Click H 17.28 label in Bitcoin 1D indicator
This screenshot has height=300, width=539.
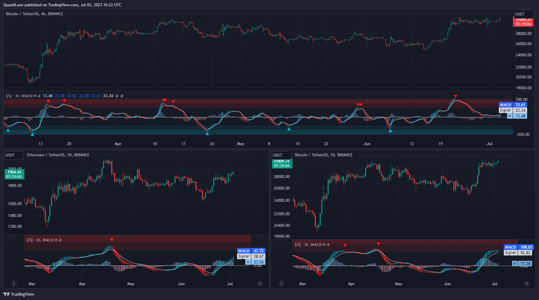522,264
